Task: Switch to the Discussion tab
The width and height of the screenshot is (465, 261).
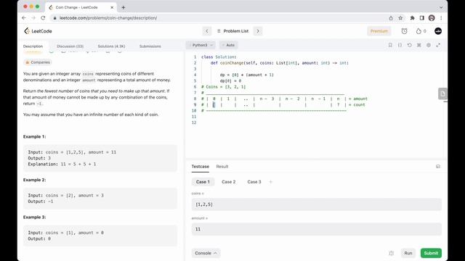Action: [x=70, y=46]
